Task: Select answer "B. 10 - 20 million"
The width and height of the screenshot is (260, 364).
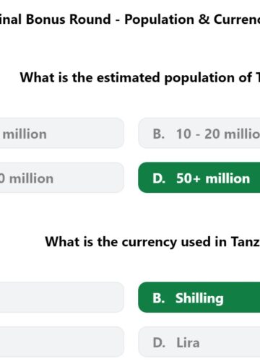Action: [199, 133]
